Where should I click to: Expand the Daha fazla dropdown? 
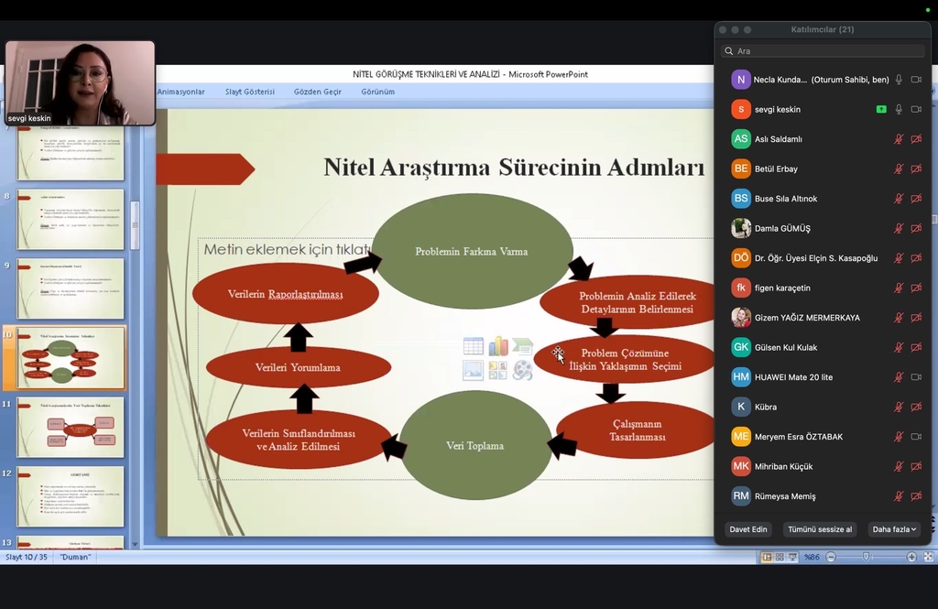[x=894, y=529]
